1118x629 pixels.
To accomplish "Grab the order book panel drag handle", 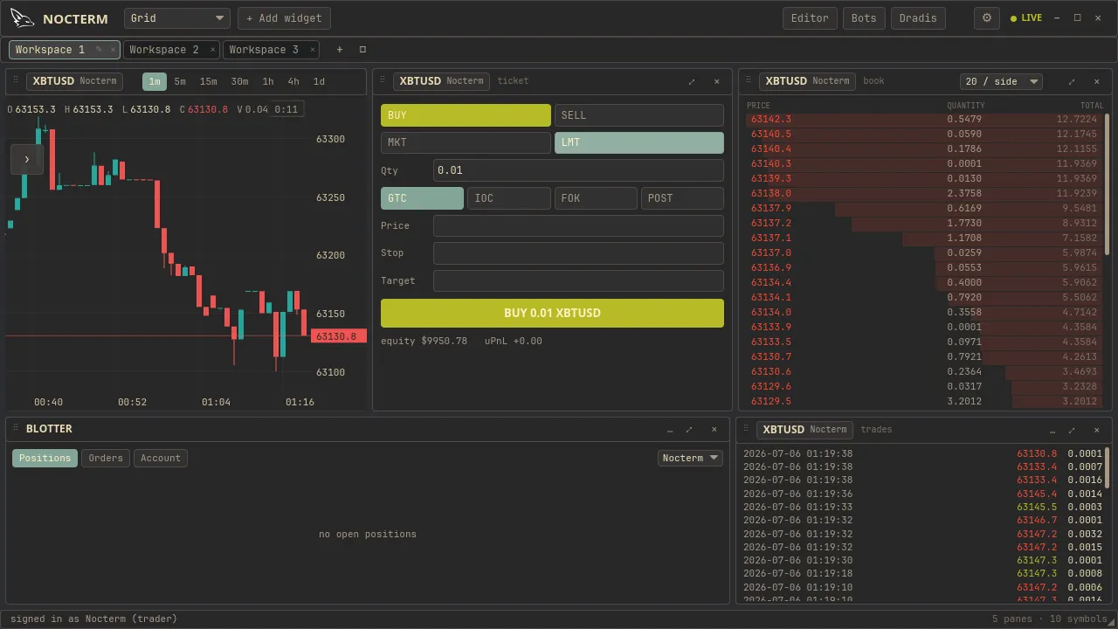I will coord(749,80).
